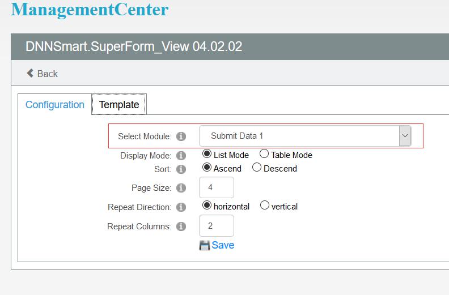Image resolution: width=449 pixels, height=295 pixels.
Task: Choose Ascend sort order
Action: click(x=207, y=168)
